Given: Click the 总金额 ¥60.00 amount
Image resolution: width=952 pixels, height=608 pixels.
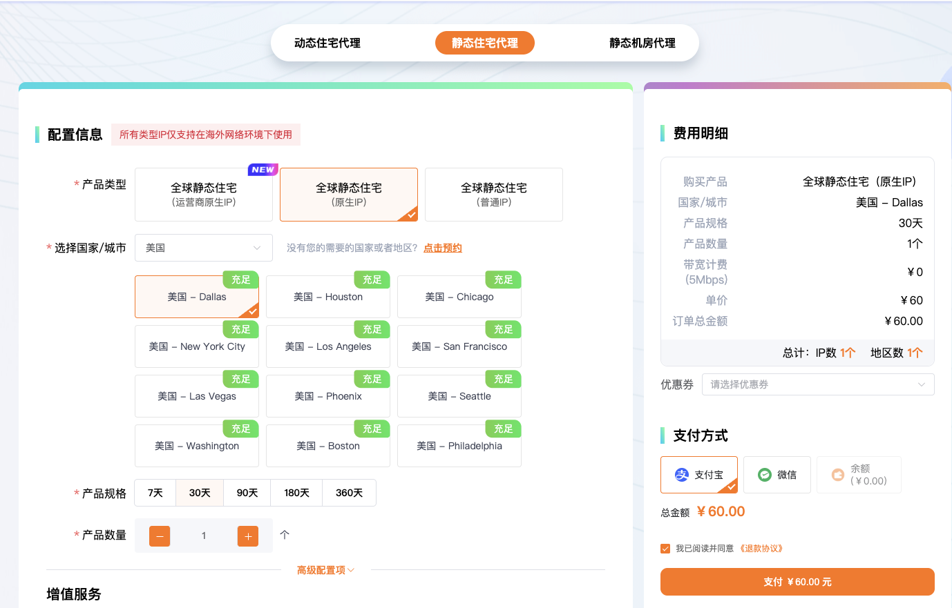Looking at the screenshot, I should pos(721,511).
